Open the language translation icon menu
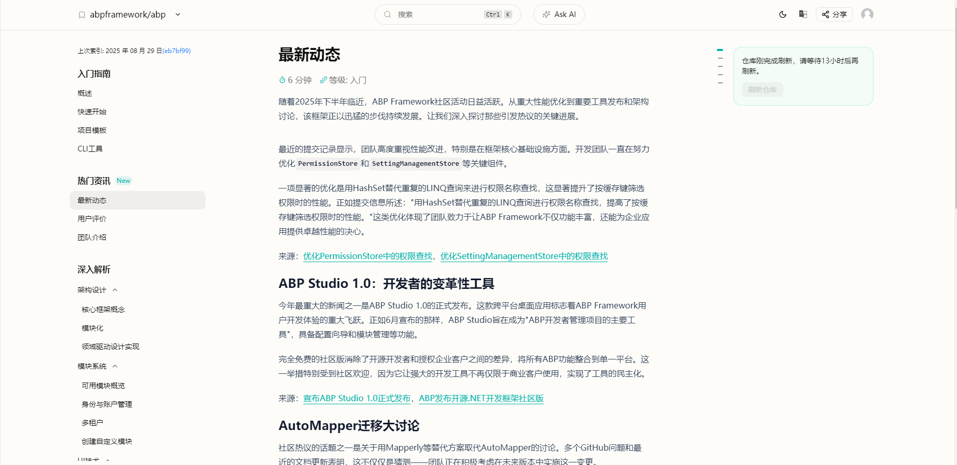This screenshot has height=465, width=957. click(x=803, y=14)
